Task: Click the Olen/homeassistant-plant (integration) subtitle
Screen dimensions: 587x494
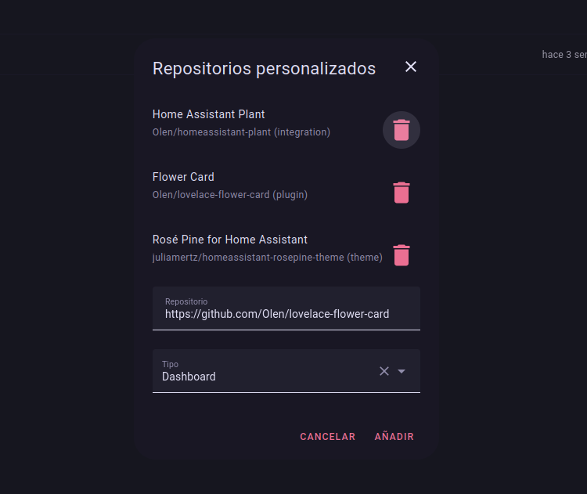Action: tap(241, 132)
